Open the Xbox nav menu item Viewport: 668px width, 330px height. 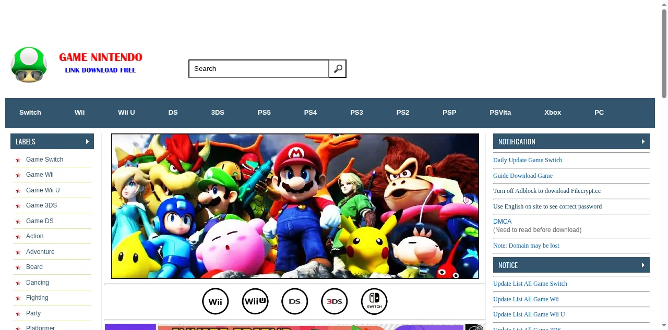point(553,113)
